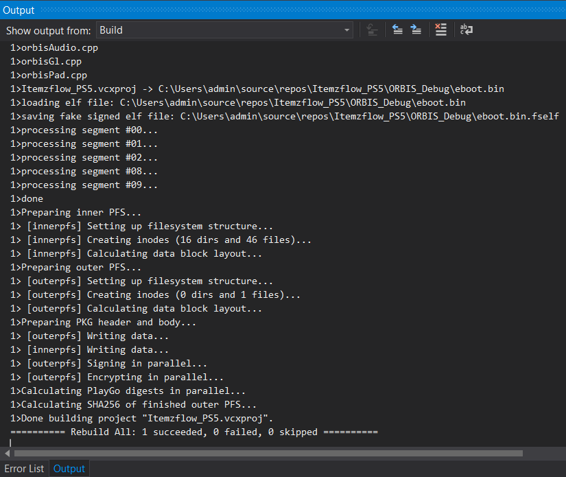Click 'Calculating PlayGo digests in parallel...' line

[x=128, y=391]
